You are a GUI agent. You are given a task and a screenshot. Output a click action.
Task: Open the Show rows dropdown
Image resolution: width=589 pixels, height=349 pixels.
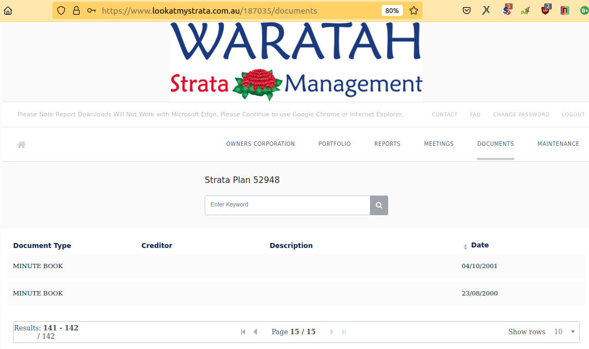click(x=564, y=332)
